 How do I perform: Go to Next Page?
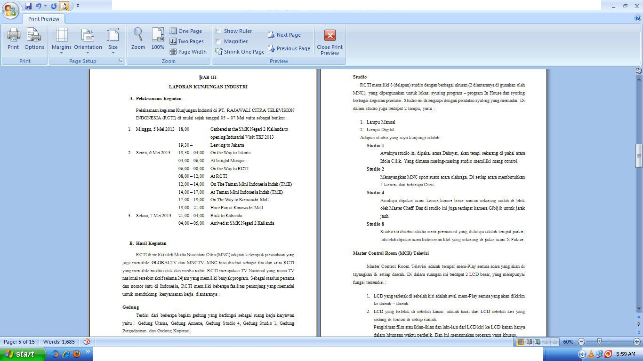tap(284, 35)
